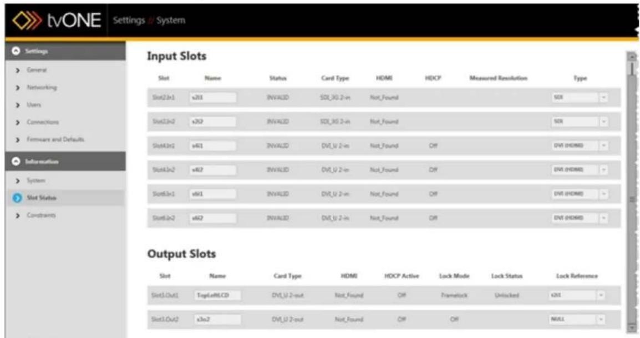
Task: Edit the name field for Slot4.In2
Action: (x=212, y=170)
